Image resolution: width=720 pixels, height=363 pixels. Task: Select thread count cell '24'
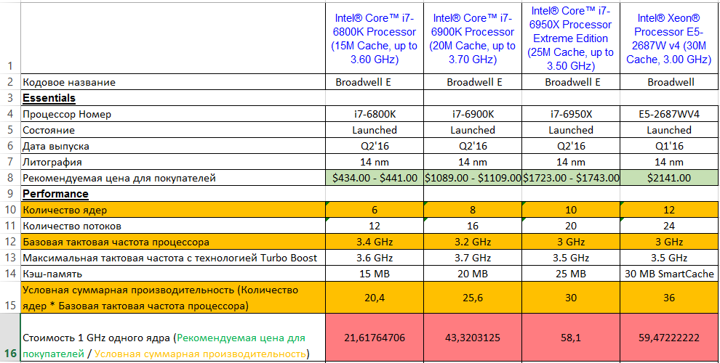(x=669, y=226)
